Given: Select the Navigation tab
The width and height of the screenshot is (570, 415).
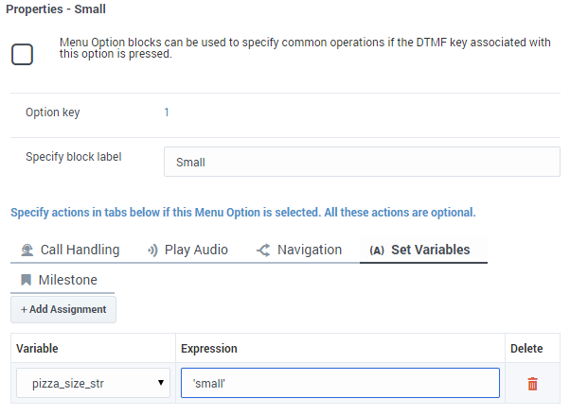Looking at the screenshot, I should pos(299,250).
